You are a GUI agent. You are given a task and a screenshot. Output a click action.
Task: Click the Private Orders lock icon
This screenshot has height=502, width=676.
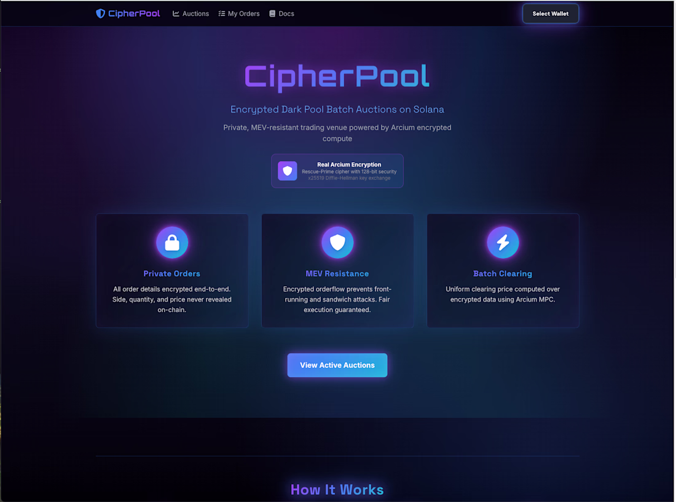point(172,243)
